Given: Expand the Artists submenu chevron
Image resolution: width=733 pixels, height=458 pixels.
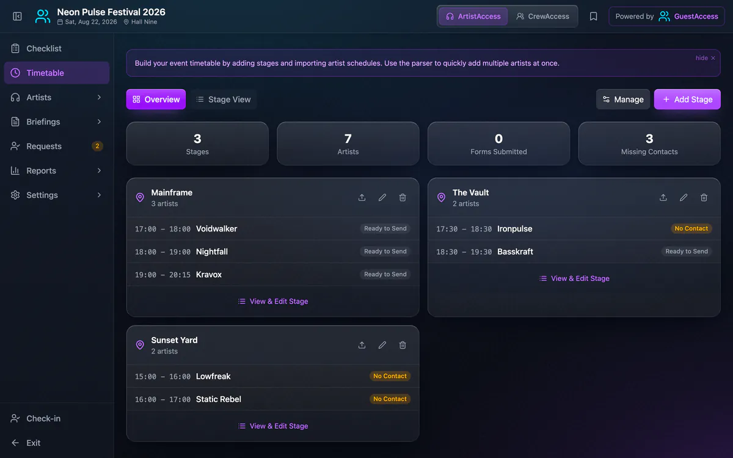Looking at the screenshot, I should [99, 97].
